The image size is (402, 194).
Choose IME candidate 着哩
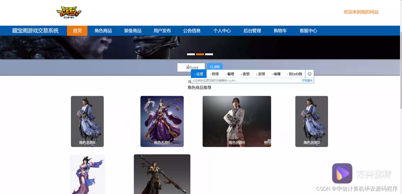229,74
